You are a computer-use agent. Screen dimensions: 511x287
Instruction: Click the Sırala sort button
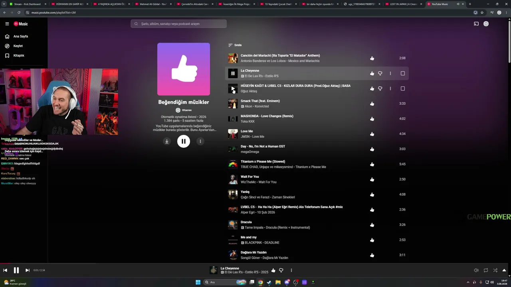point(235,45)
